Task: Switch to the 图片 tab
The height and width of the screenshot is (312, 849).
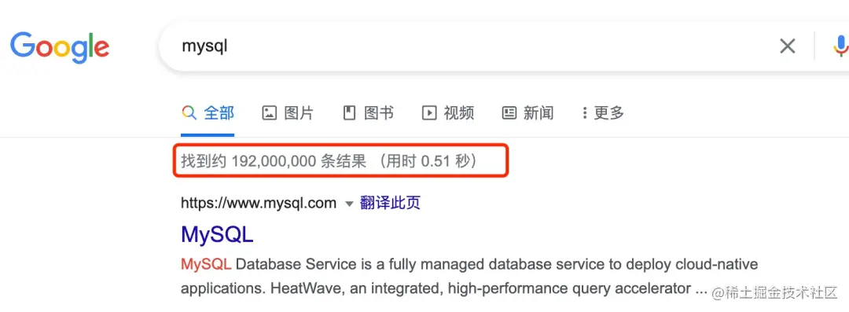Action: [x=288, y=113]
